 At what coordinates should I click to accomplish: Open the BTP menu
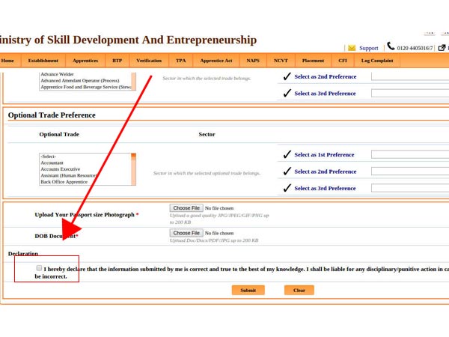(117, 61)
